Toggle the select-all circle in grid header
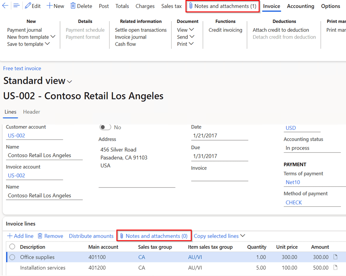346x276 pixels. coord(12,247)
